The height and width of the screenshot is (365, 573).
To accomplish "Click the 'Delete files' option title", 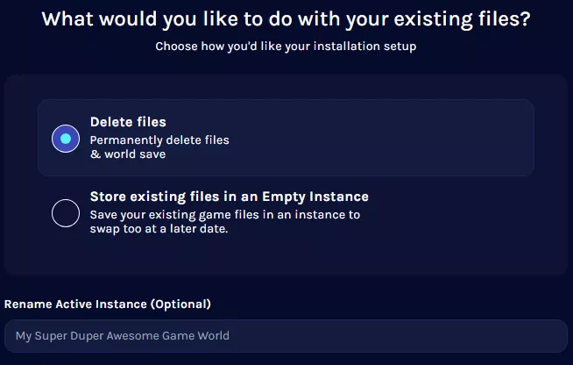I will click(x=128, y=122).
